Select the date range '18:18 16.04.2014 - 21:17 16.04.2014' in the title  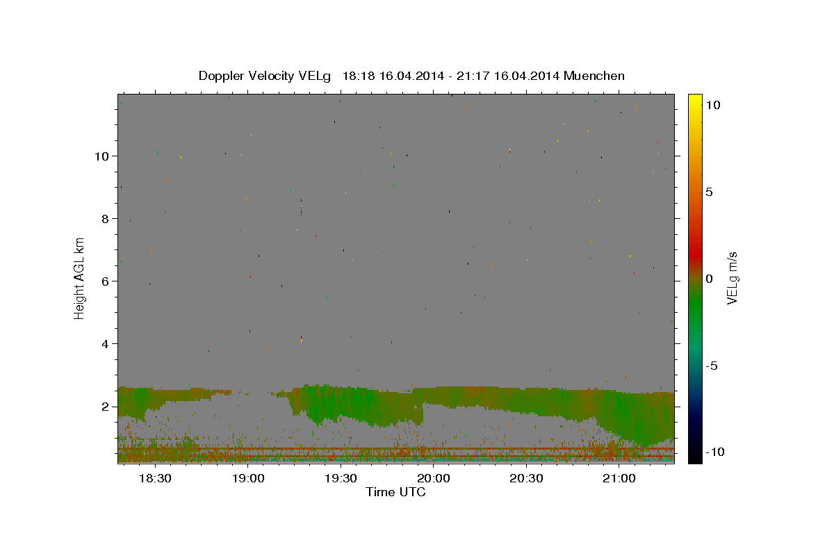pyautogui.click(x=451, y=76)
